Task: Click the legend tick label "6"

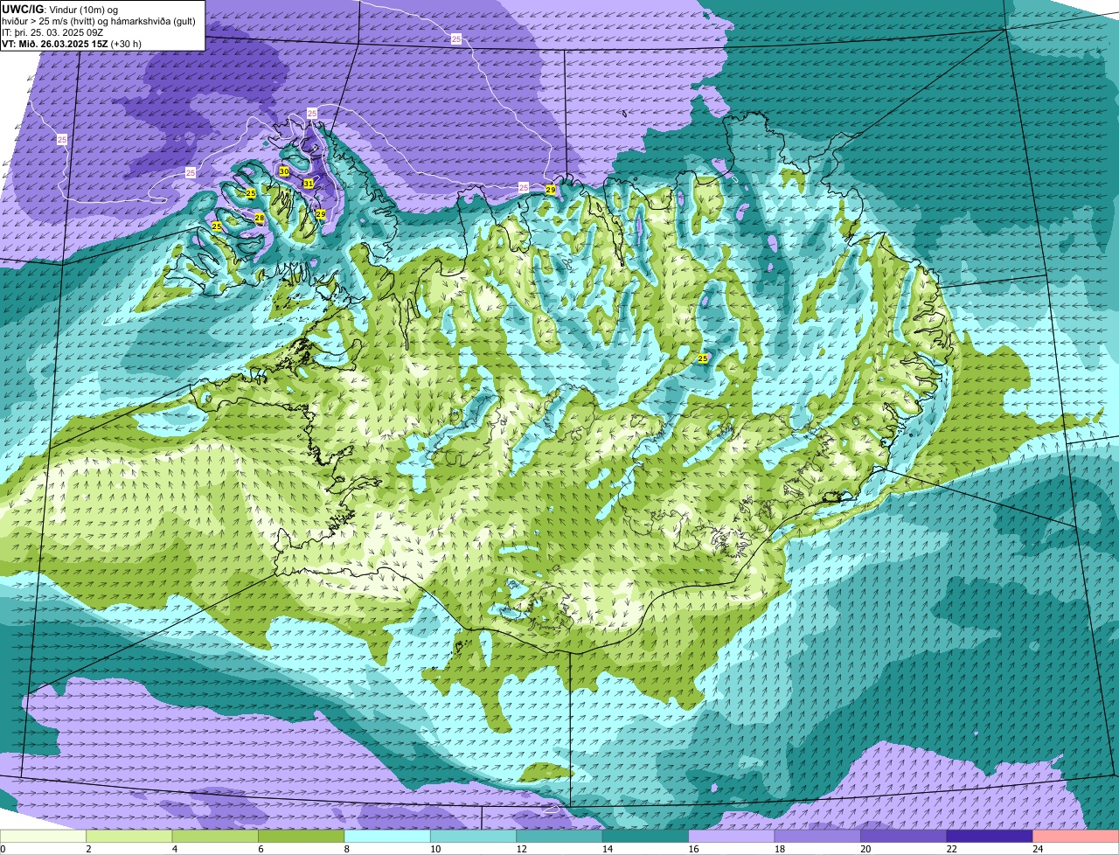Action: pos(261,849)
